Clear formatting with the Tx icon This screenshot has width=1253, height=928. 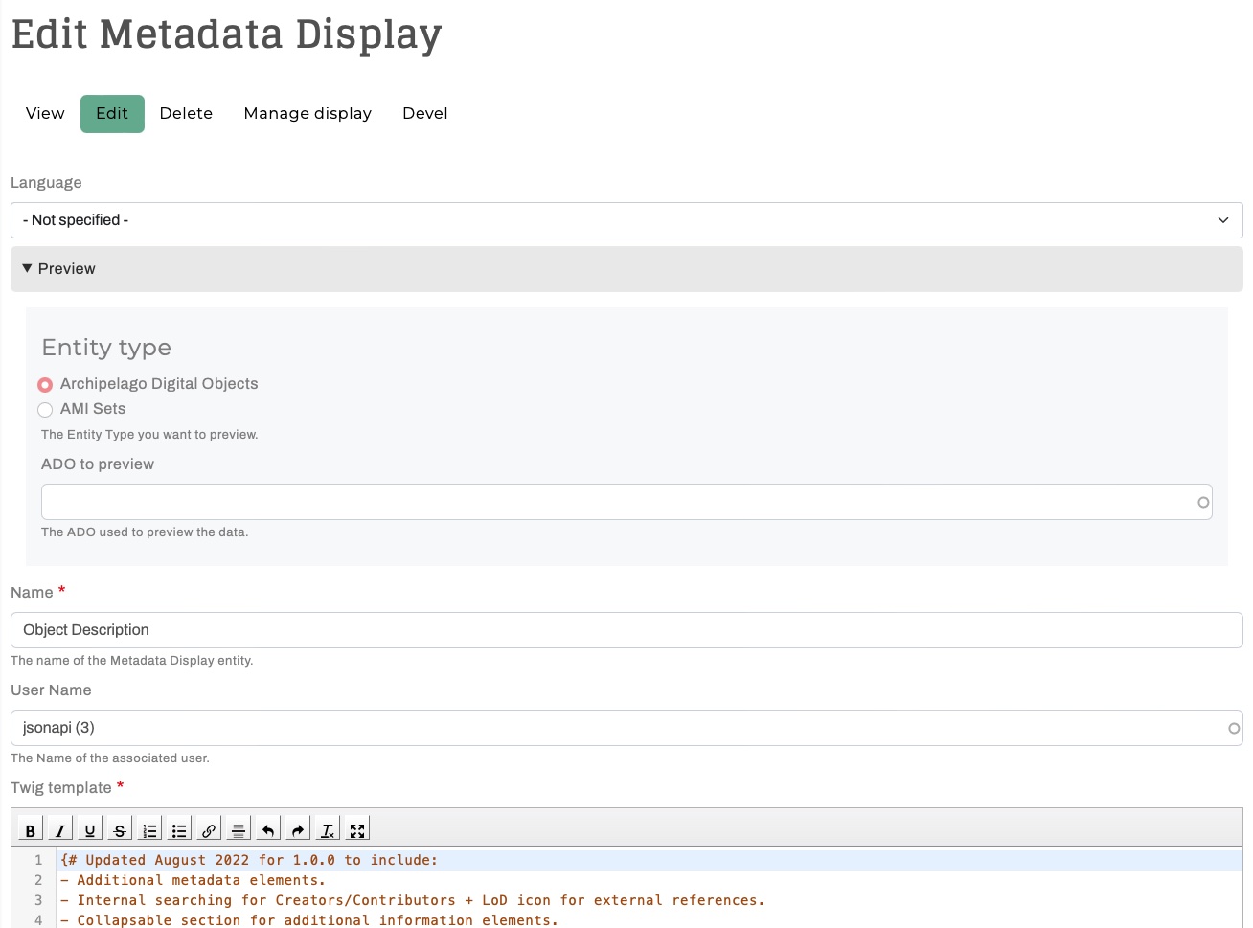(x=328, y=830)
